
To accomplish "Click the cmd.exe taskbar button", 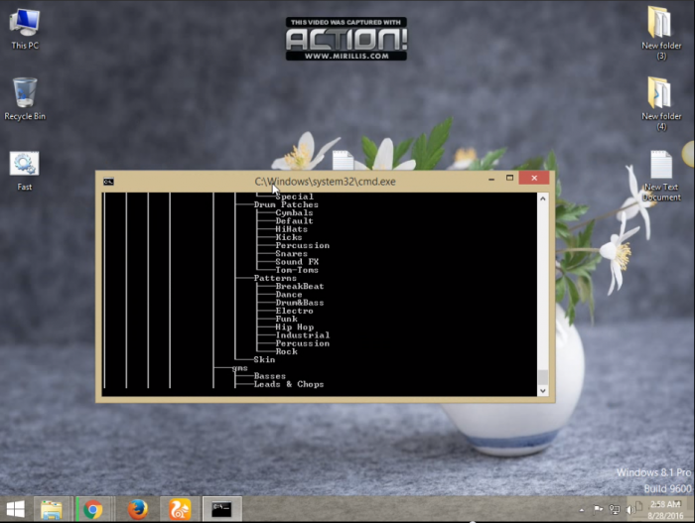I will tap(221, 509).
